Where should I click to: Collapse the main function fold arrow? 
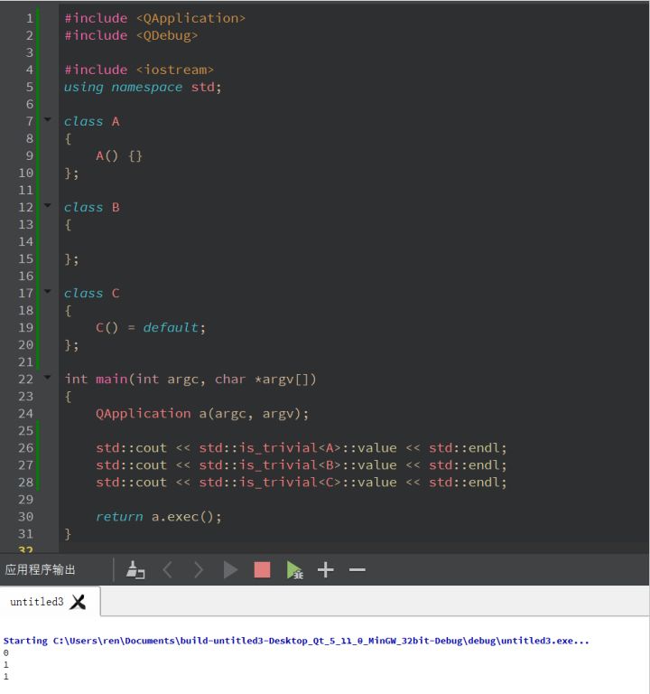click(48, 377)
